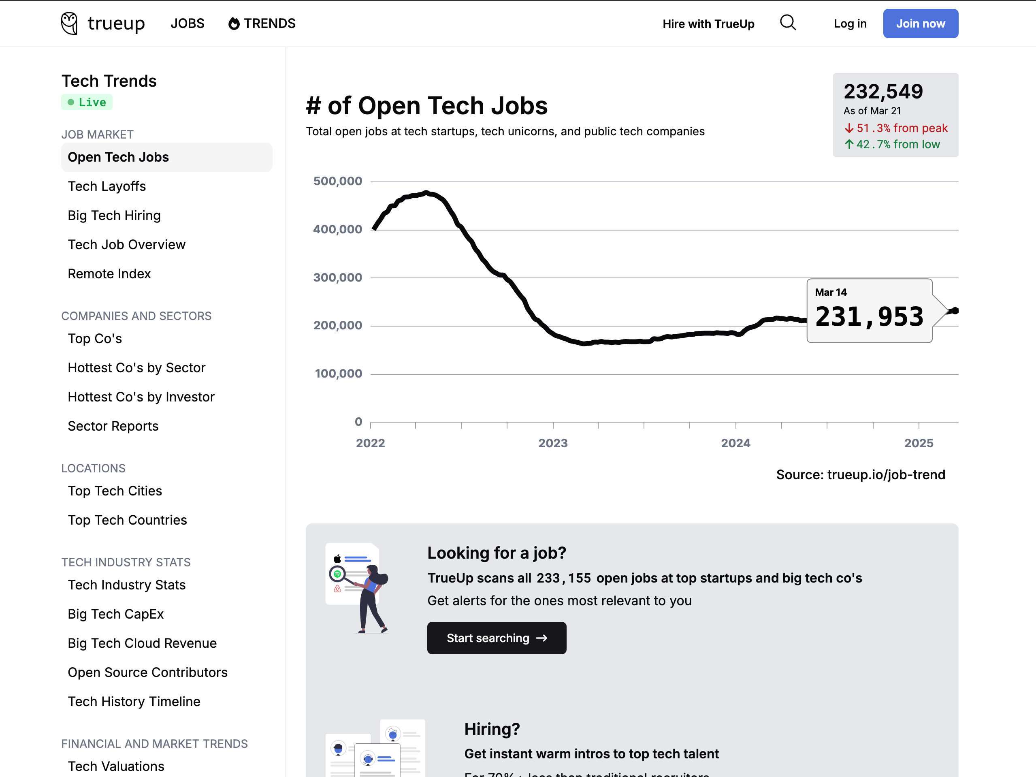Open Hire with TrueUp link

tap(708, 24)
